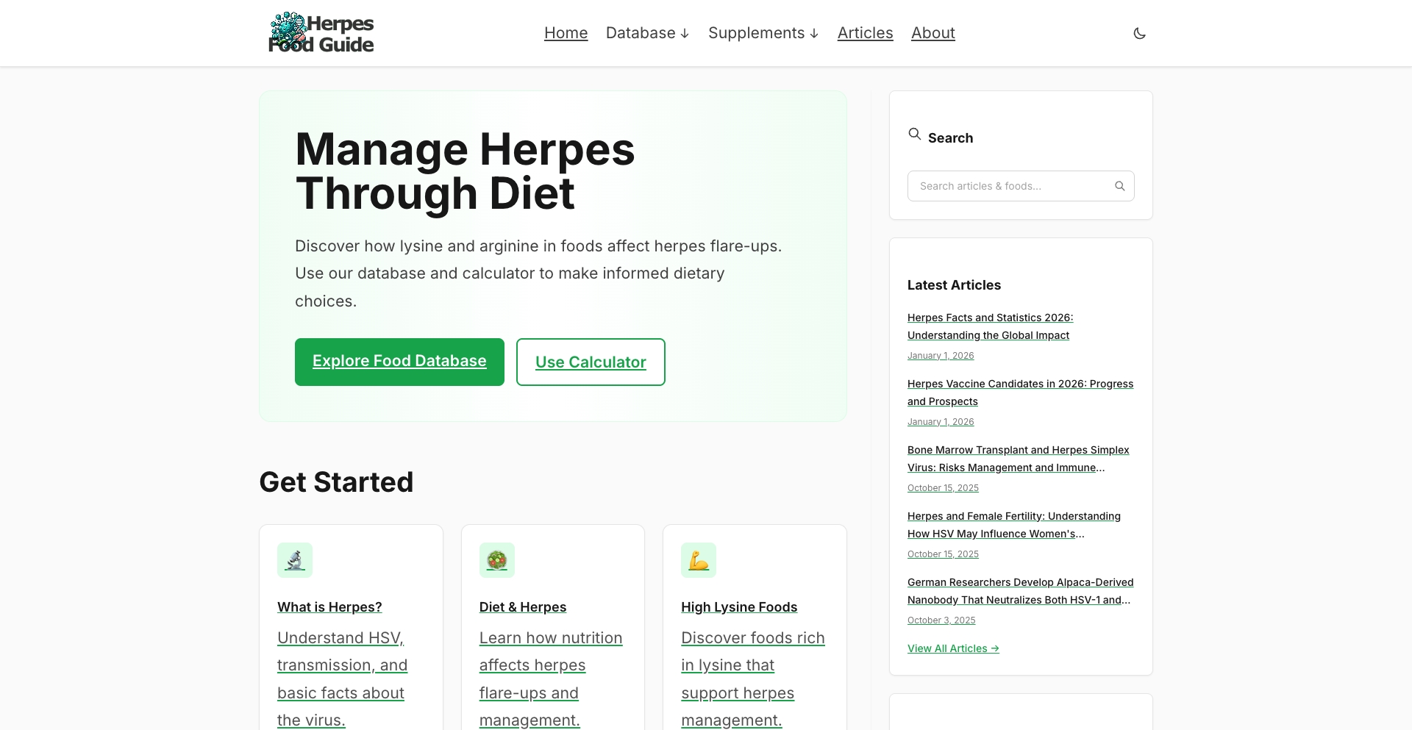Expand the Database dropdown
This screenshot has height=730, width=1412.
[x=640, y=33]
